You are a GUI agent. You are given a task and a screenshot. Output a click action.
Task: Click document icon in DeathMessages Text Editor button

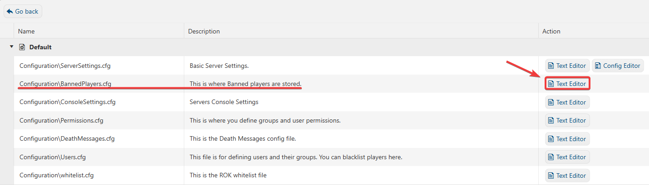tap(551, 139)
